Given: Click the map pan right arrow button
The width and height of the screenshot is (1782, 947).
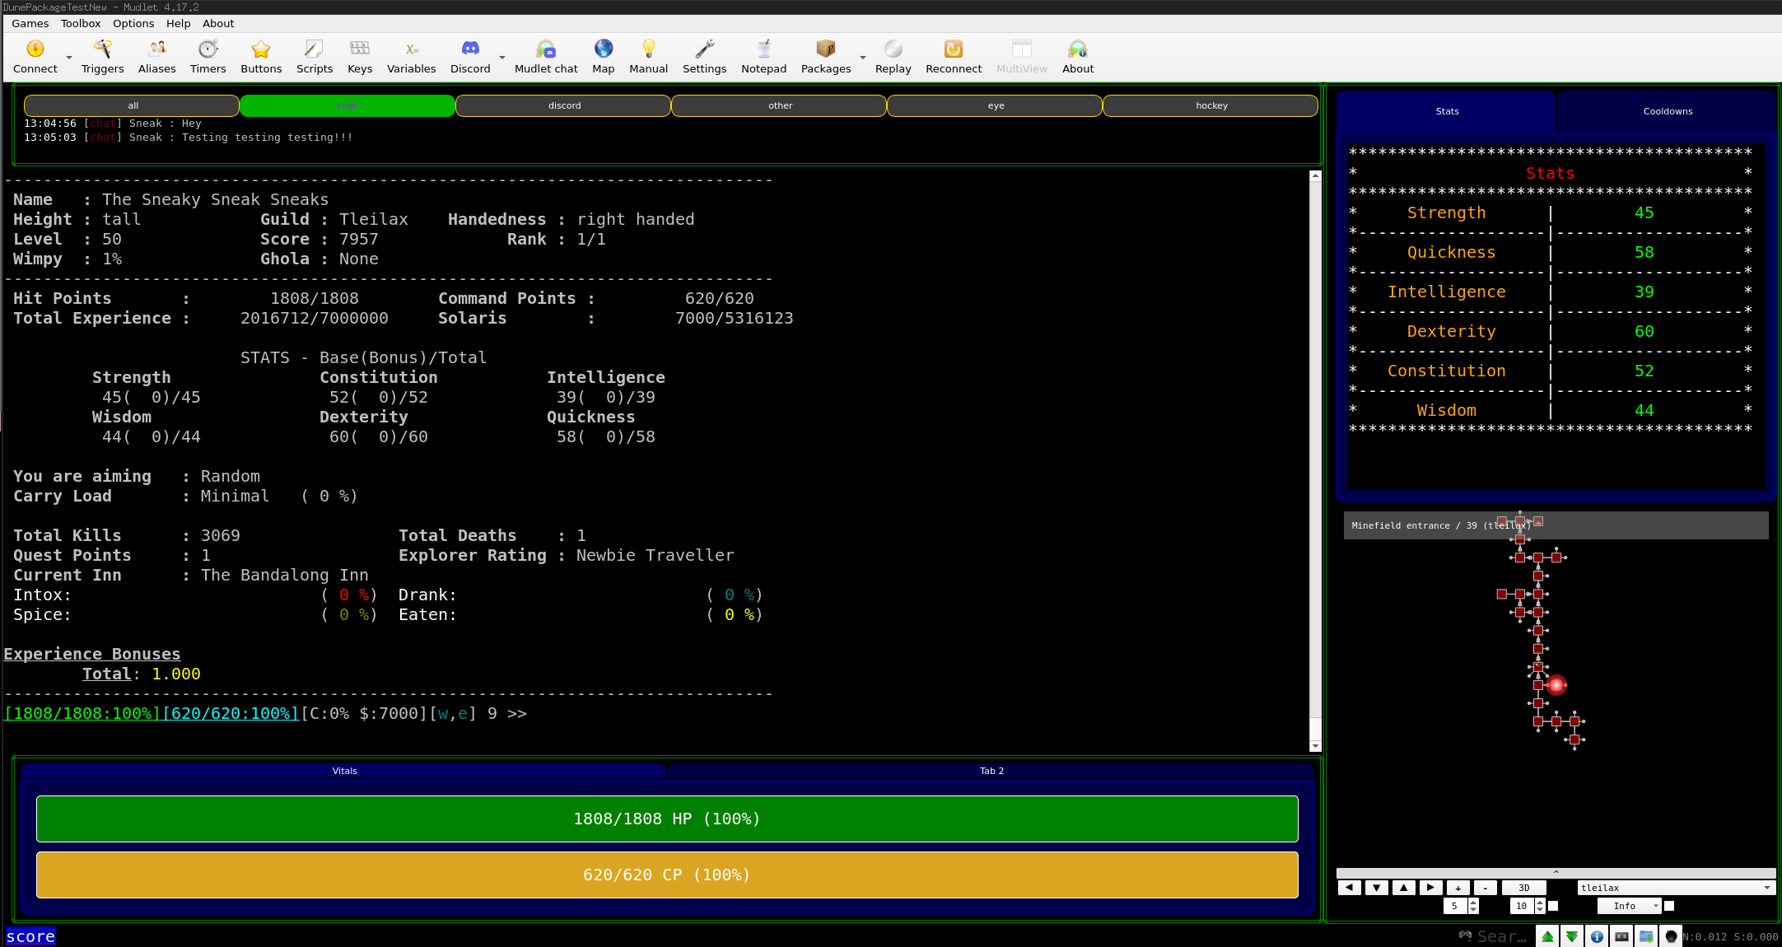Looking at the screenshot, I should (1431, 888).
